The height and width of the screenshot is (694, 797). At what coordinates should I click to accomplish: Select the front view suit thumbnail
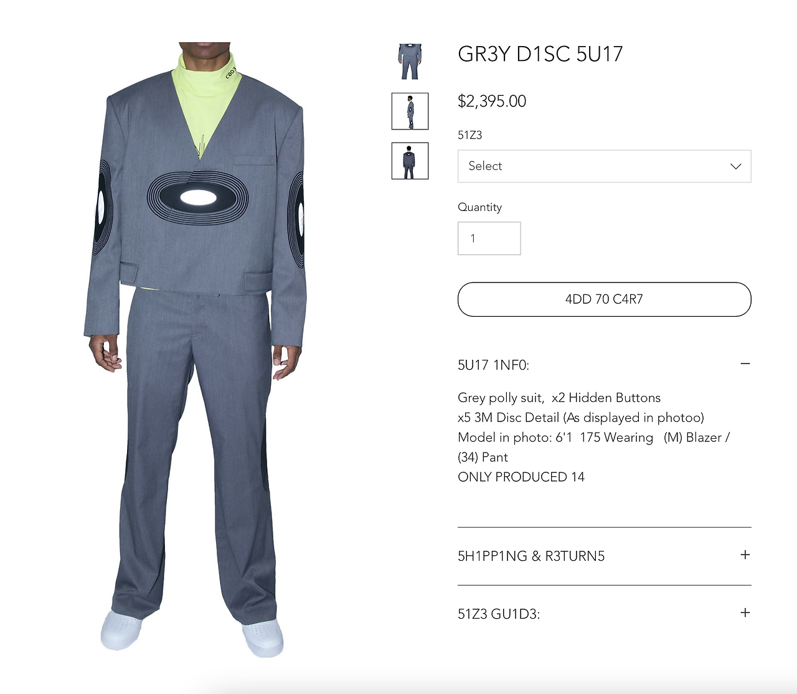click(x=410, y=61)
